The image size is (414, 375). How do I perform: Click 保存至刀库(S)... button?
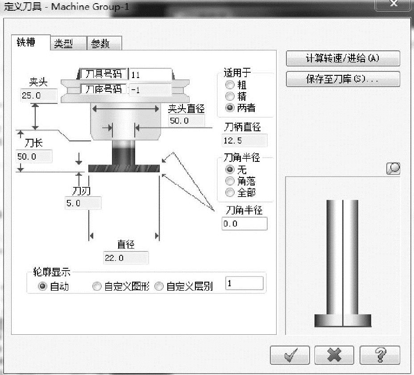click(343, 79)
